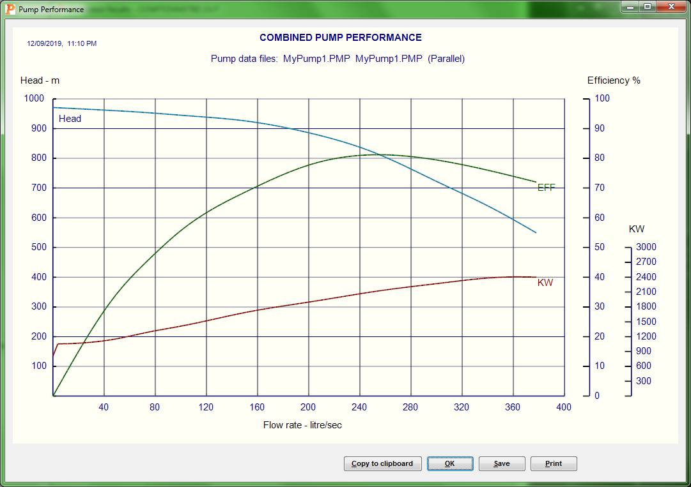Click the 12/09/2019 timestamp text
The image size is (691, 487).
point(61,43)
